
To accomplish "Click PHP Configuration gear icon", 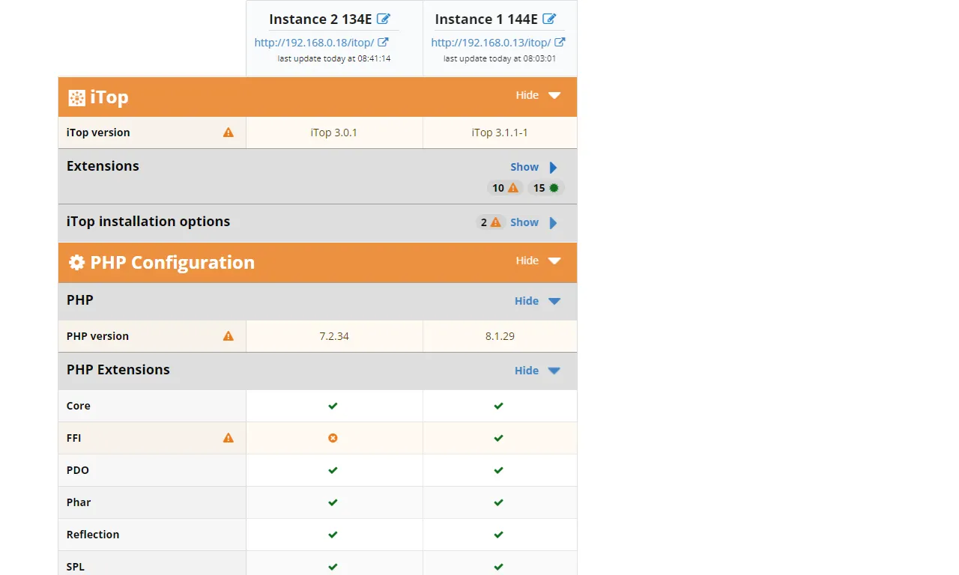I will (76, 263).
